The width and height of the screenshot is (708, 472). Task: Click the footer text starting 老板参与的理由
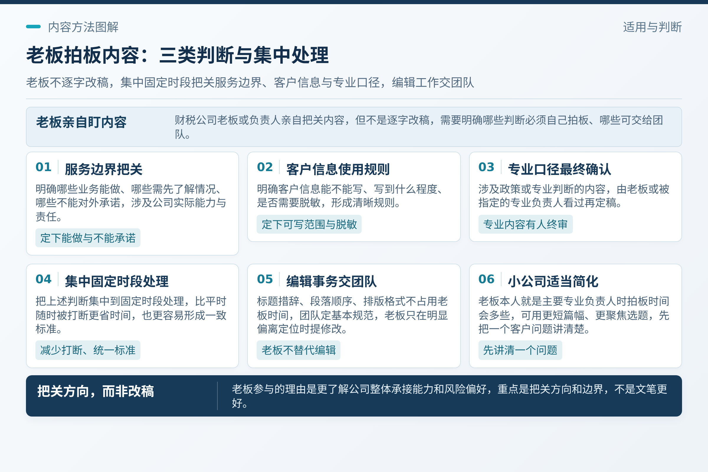click(x=449, y=396)
